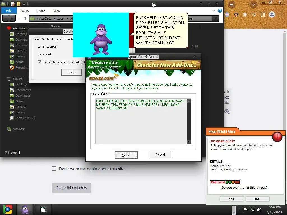This screenshot has height=215, width=287.
Task: Go up one folder level in Explorer
Action: (25, 18)
